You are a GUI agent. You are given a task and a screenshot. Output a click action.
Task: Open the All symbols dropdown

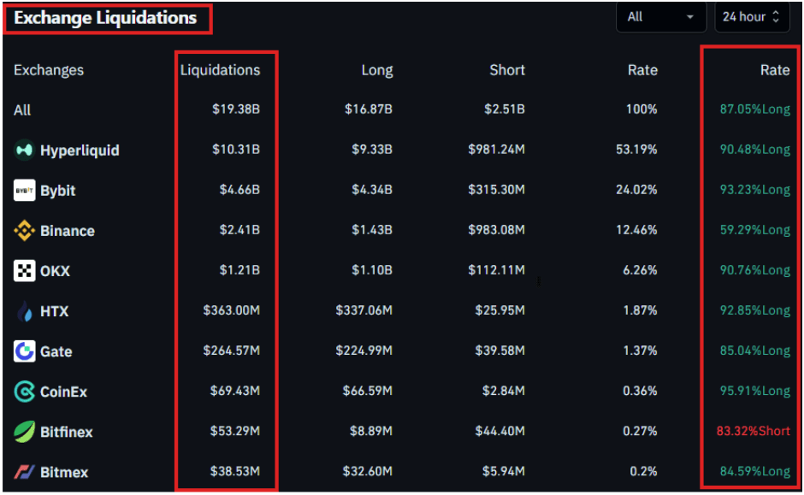[x=661, y=17]
